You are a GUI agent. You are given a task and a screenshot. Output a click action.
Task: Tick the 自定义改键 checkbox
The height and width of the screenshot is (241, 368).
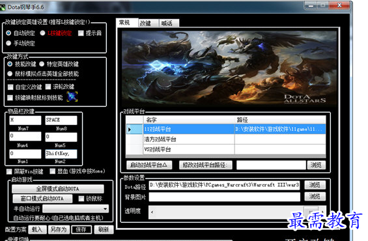[10, 87]
